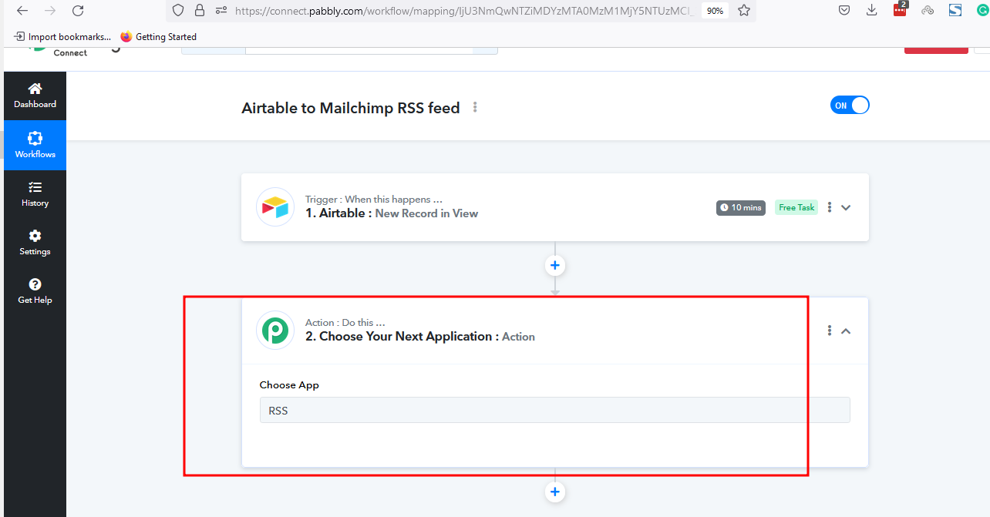Select the Choose Your Next Application step title

click(x=420, y=337)
